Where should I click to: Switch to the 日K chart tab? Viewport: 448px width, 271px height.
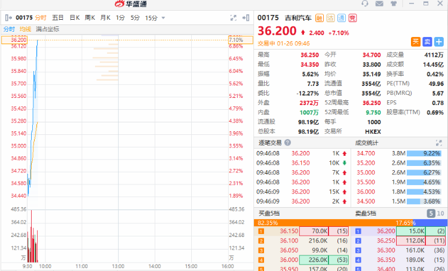point(75,18)
